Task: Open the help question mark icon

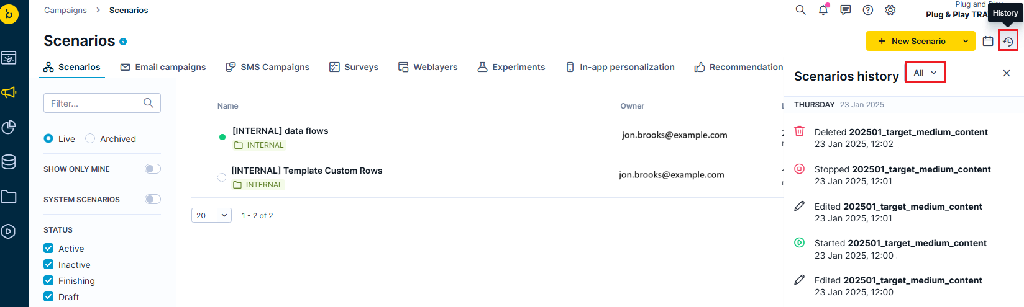Action: [x=868, y=10]
